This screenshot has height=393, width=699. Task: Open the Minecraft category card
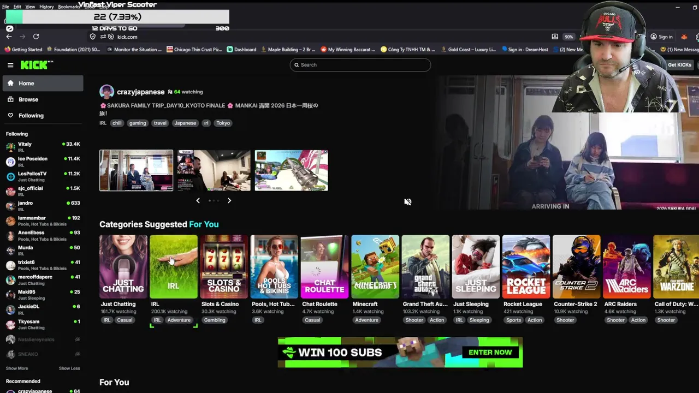pyautogui.click(x=375, y=267)
